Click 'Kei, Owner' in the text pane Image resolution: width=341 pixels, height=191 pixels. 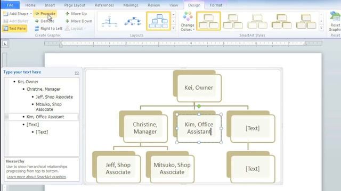click(28, 82)
